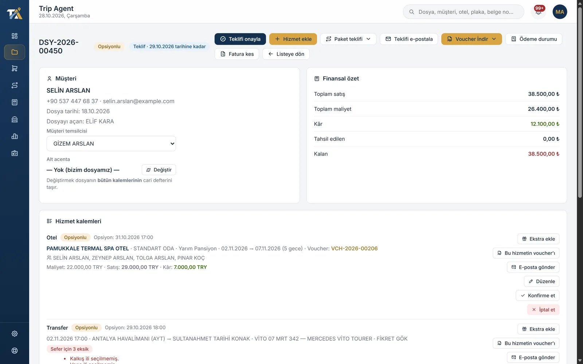
Task: Click the Sefer için 3 eksik warning badge
Action: coord(70,349)
